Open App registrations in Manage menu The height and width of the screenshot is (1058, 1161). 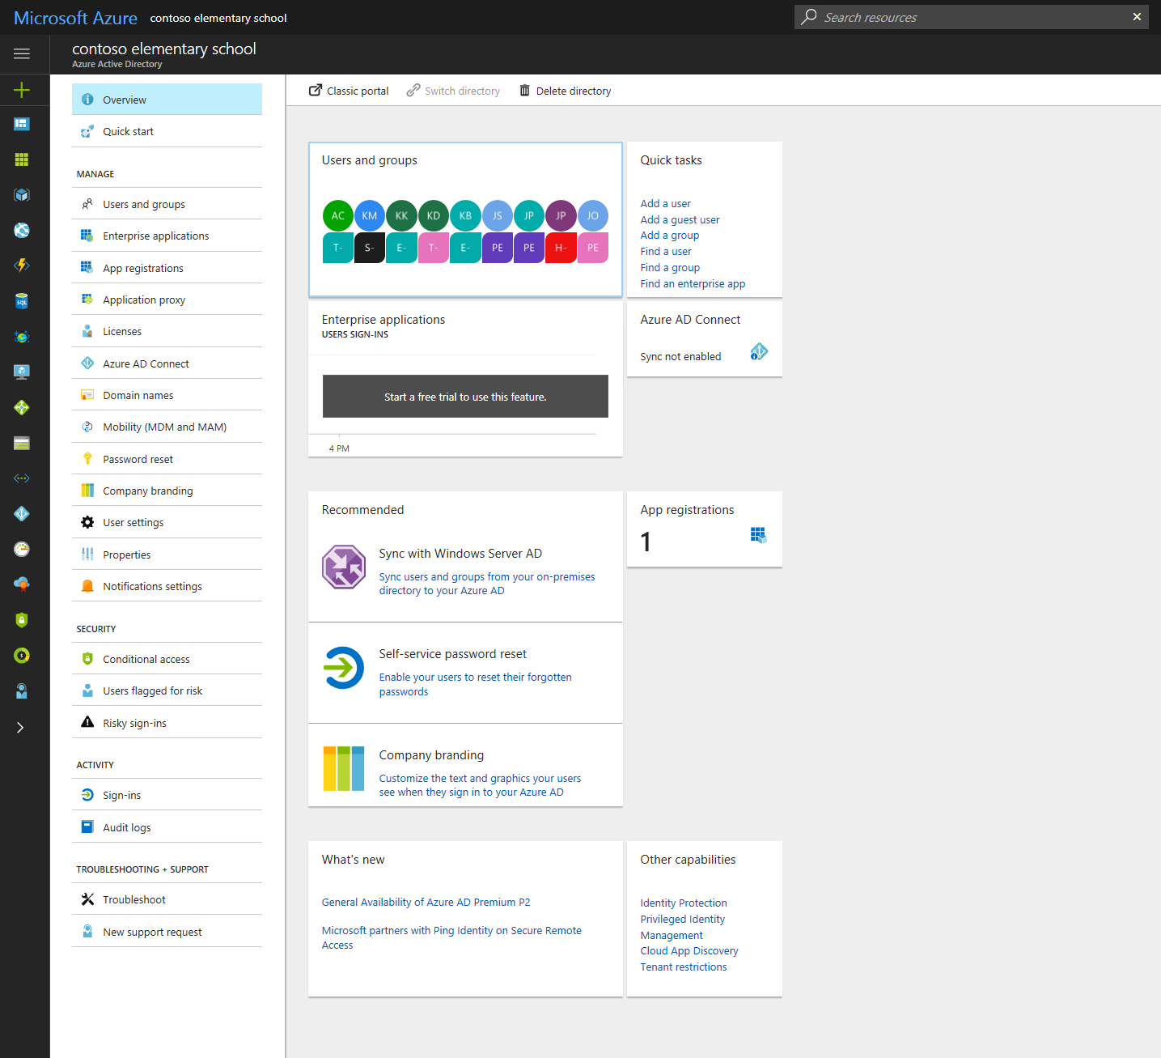(167, 268)
